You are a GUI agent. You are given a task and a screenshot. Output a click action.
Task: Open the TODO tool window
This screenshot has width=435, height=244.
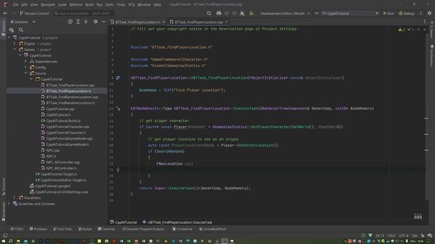pos(17,229)
